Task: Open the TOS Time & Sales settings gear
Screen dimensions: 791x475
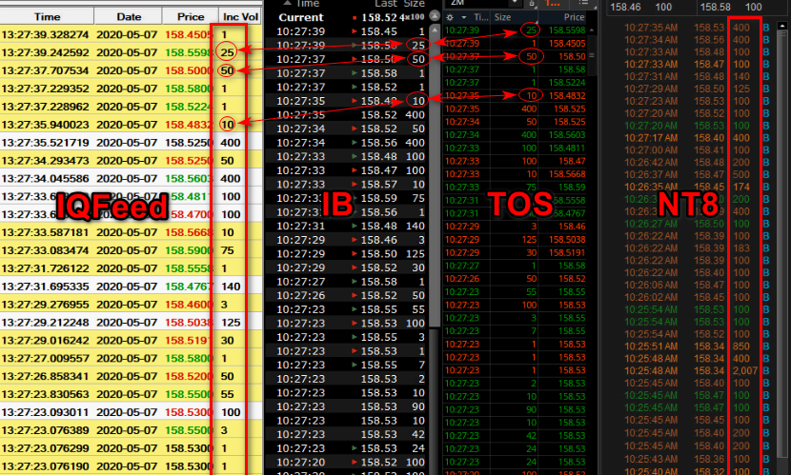Action: [x=451, y=17]
